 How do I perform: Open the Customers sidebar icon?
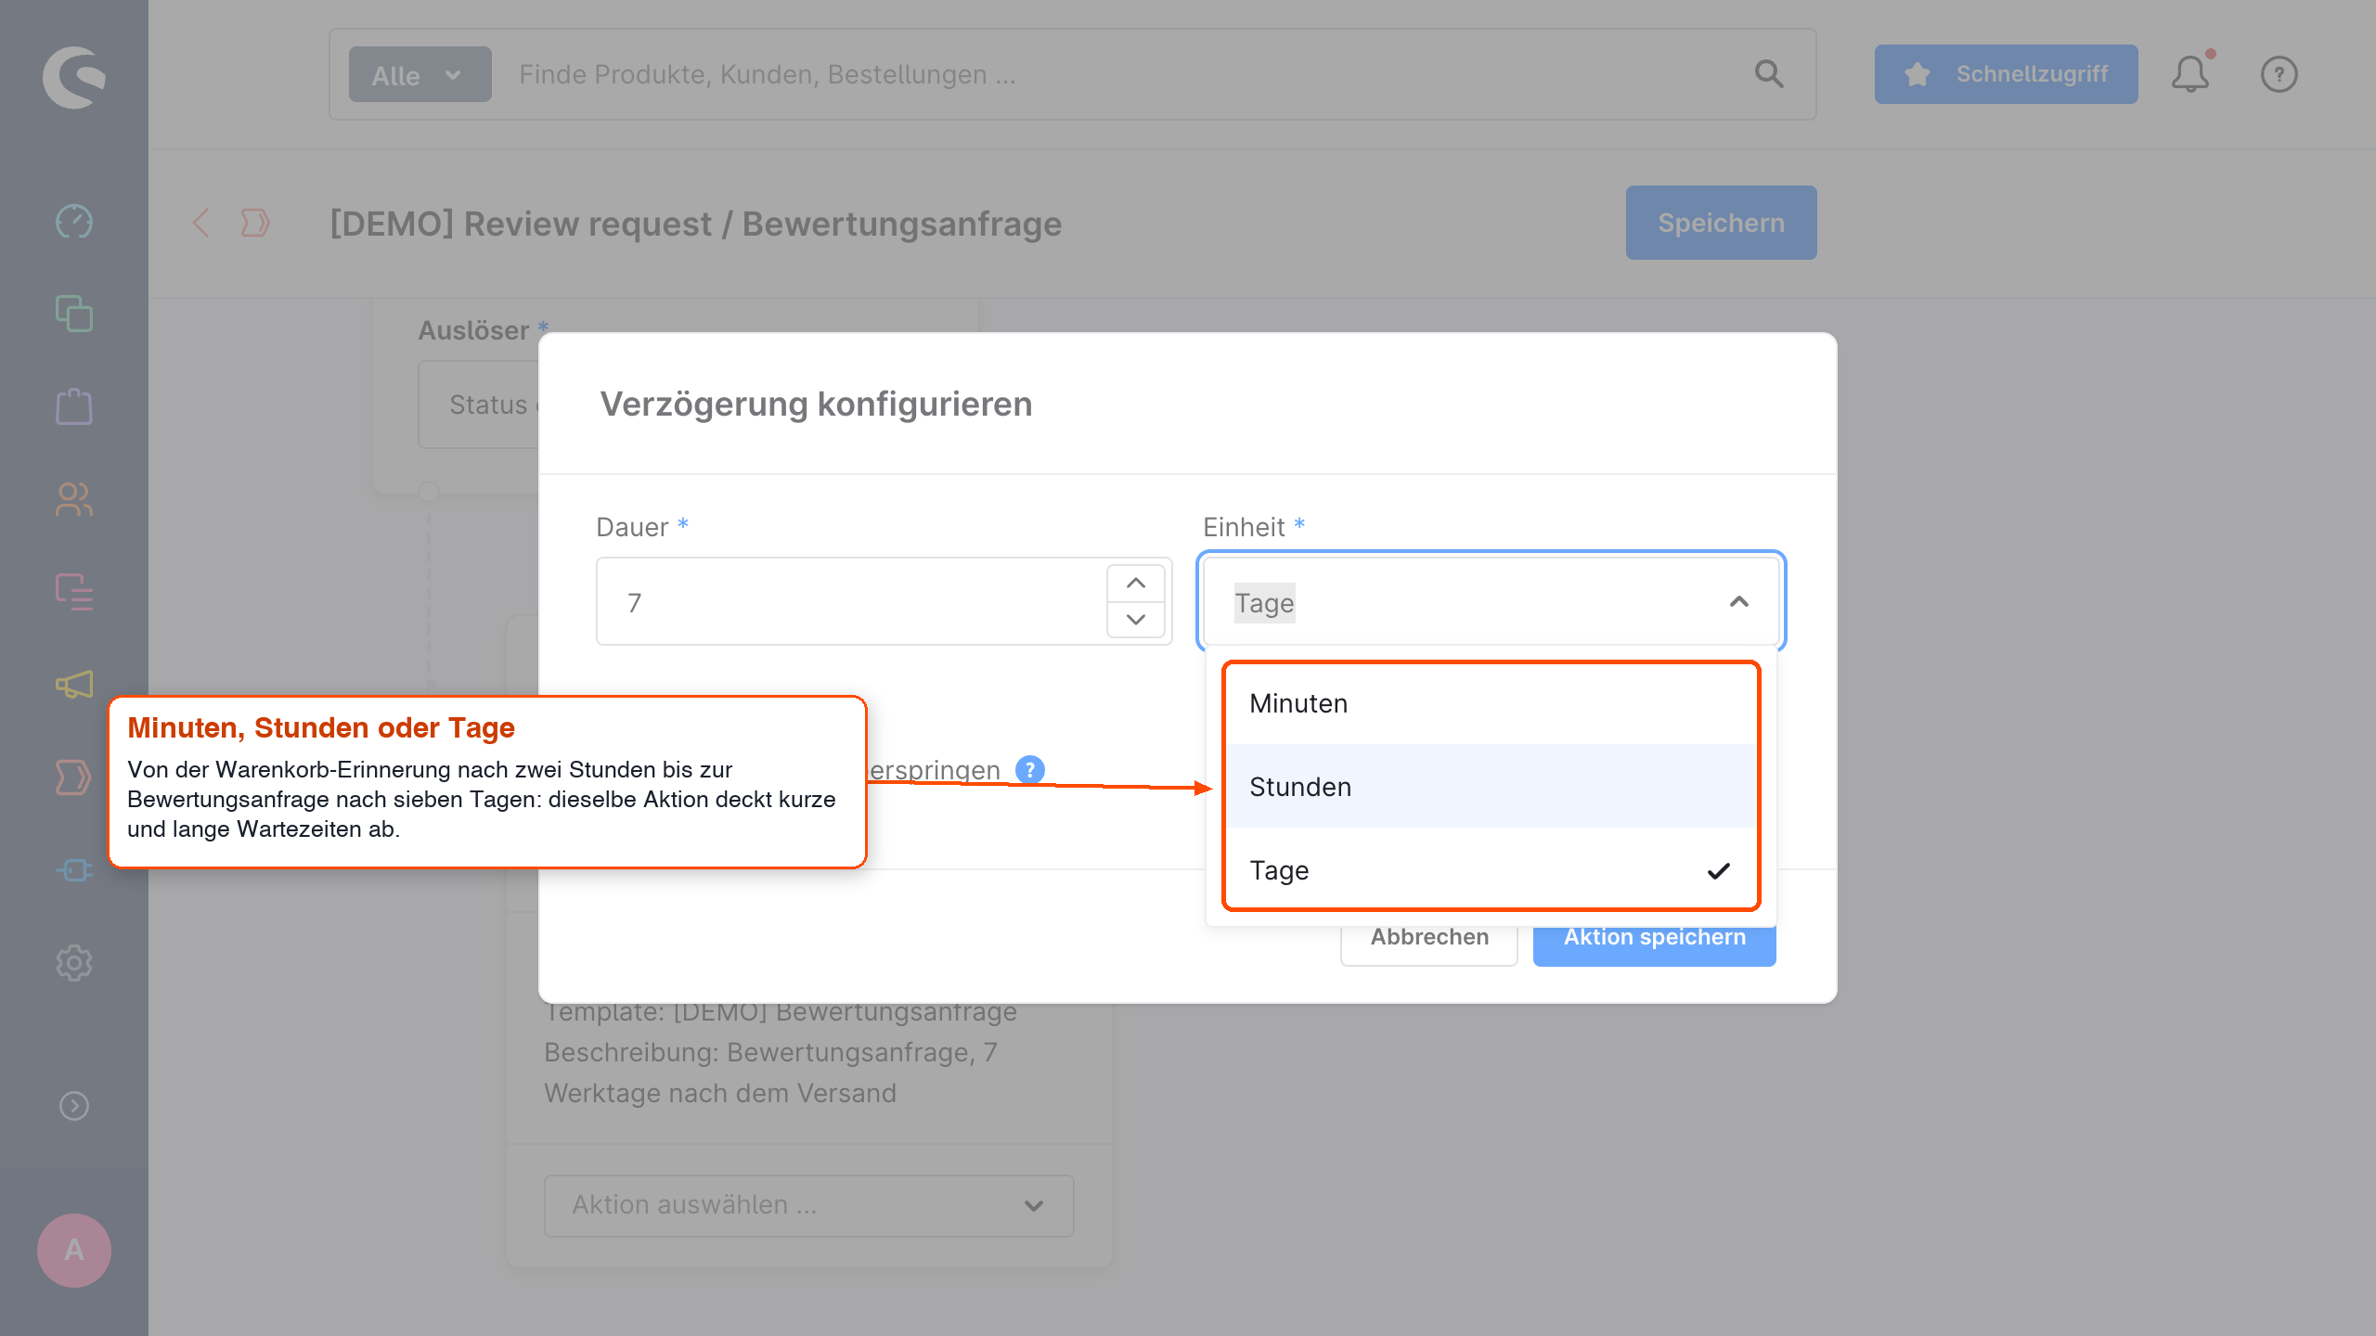click(x=74, y=499)
